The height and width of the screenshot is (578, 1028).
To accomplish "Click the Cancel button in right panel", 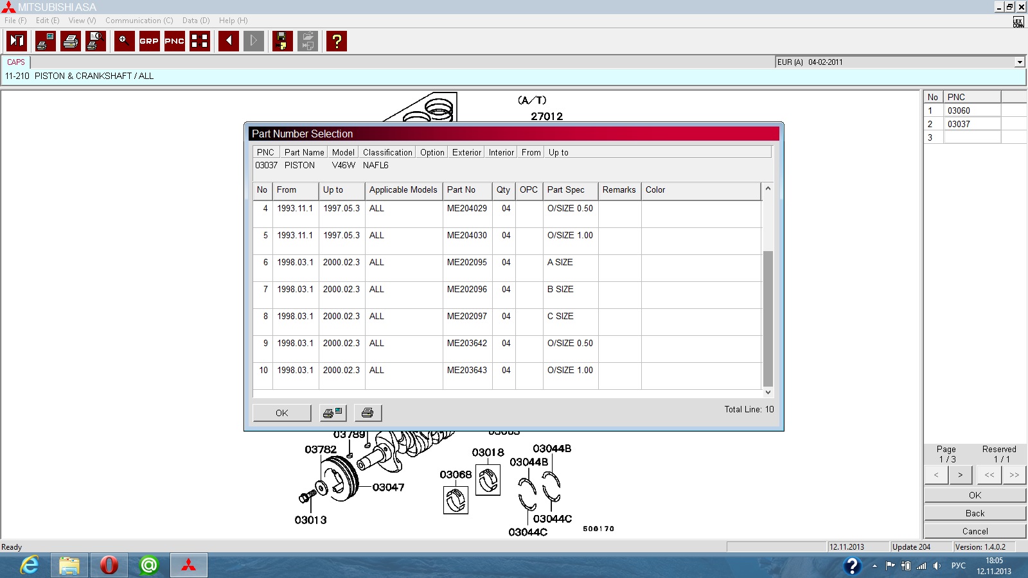I will tap(975, 531).
